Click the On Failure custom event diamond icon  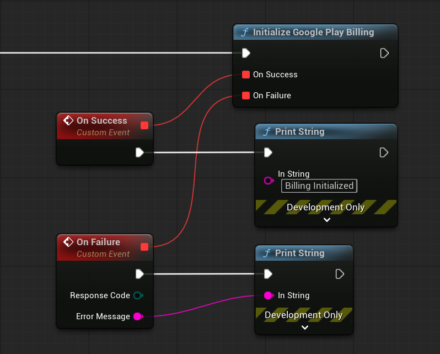(68, 242)
